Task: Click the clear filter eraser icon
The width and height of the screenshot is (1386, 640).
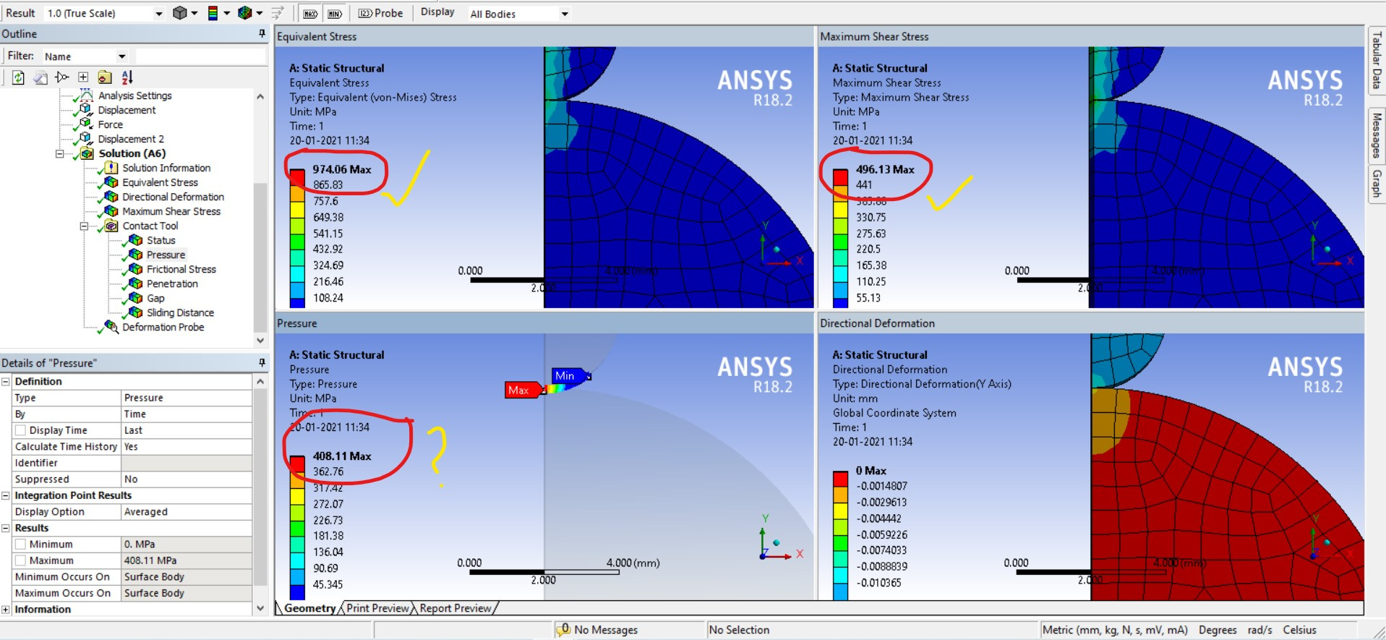Action: 40,77
